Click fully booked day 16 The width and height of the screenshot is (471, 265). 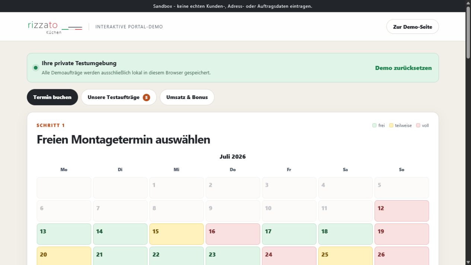[233, 234]
